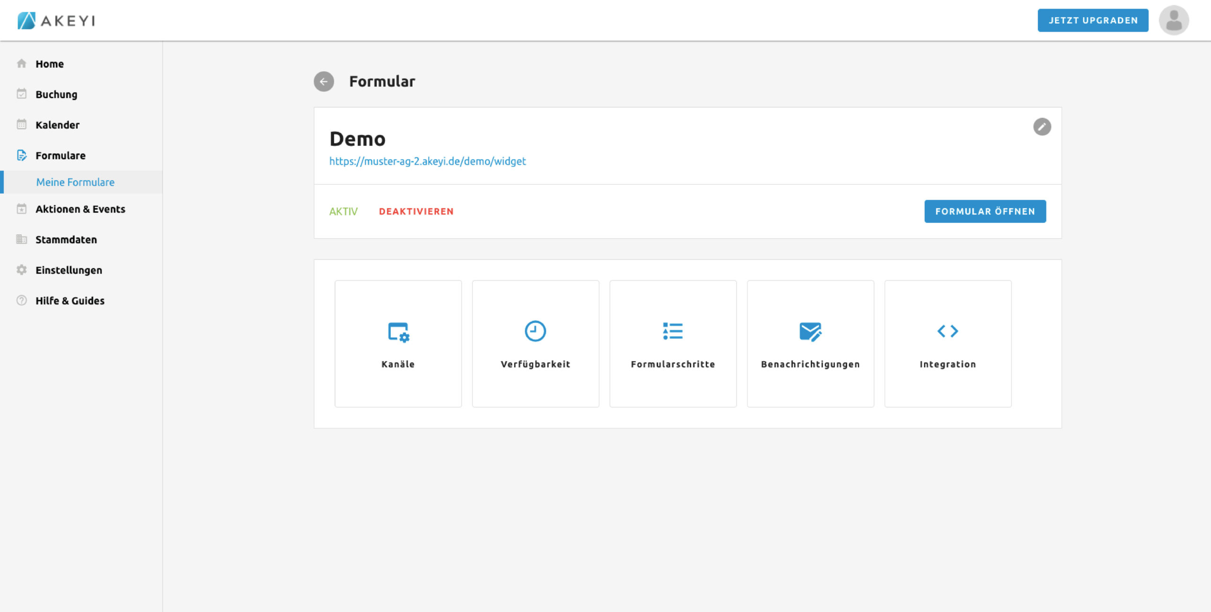
Task: Click the user avatar in the header
Action: (1173, 20)
